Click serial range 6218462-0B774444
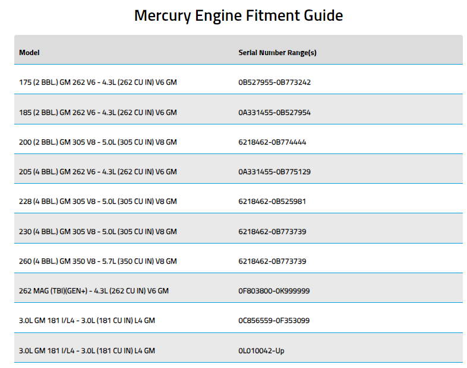 click(x=272, y=142)
